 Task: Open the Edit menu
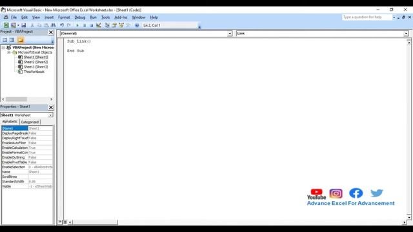coord(25,17)
